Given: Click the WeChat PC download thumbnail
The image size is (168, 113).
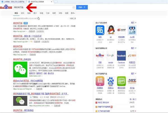Looking at the screenshot, I should coord(20,101).
